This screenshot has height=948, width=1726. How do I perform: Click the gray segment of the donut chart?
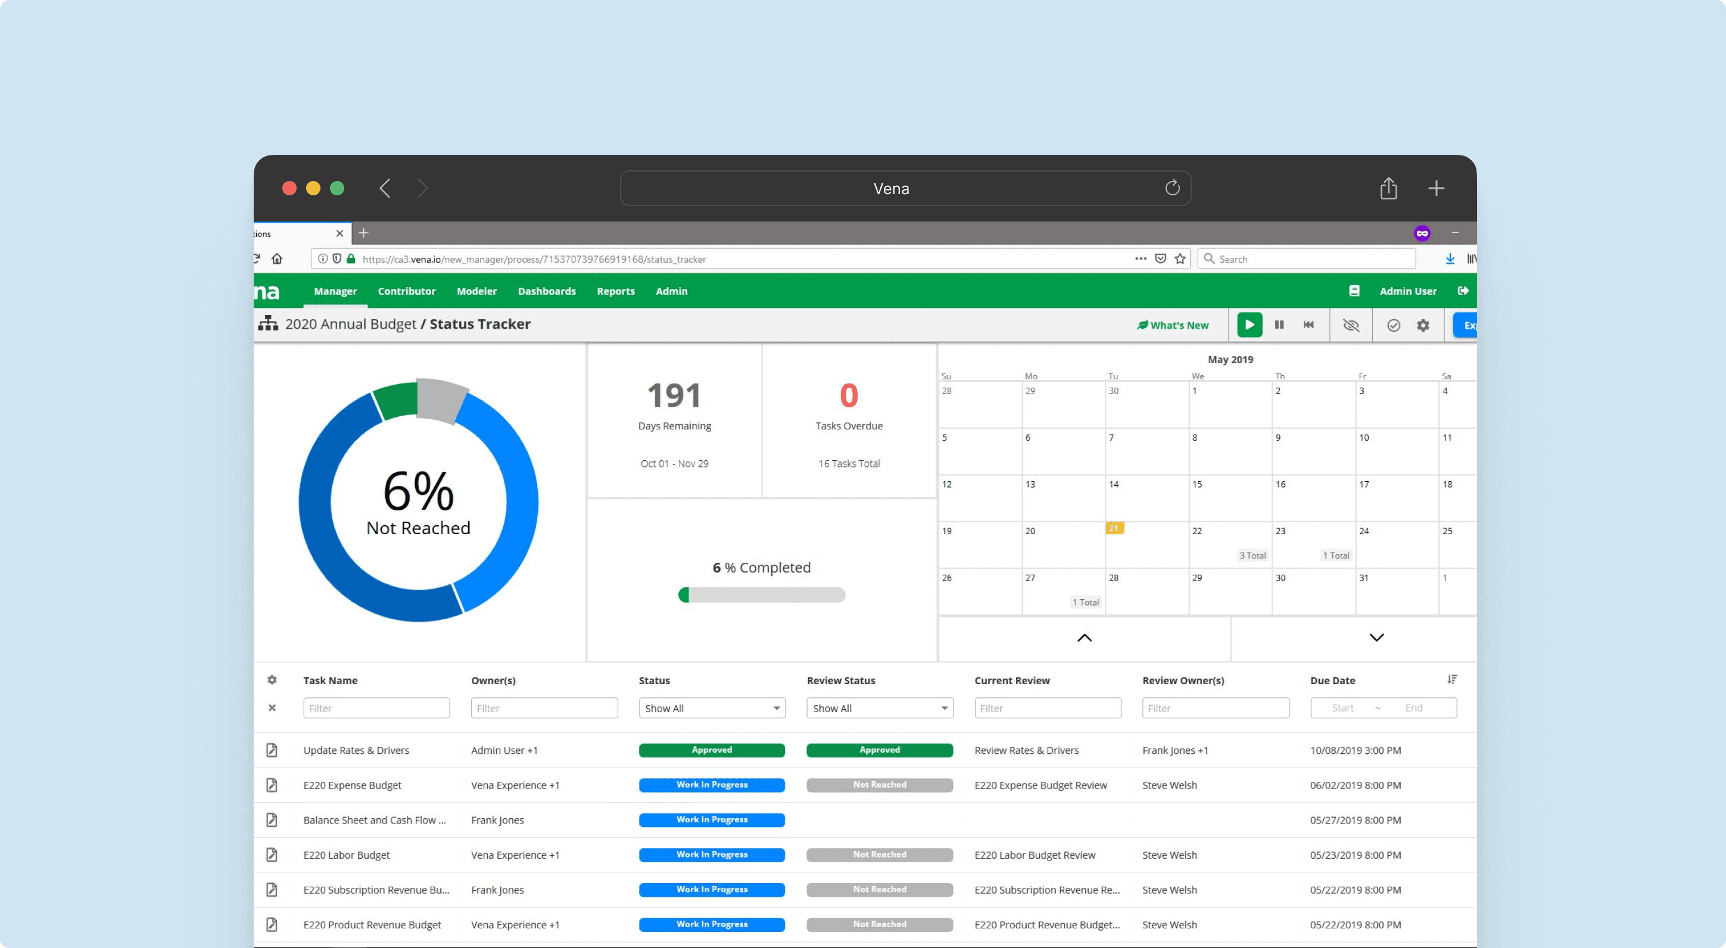[440, 401]
